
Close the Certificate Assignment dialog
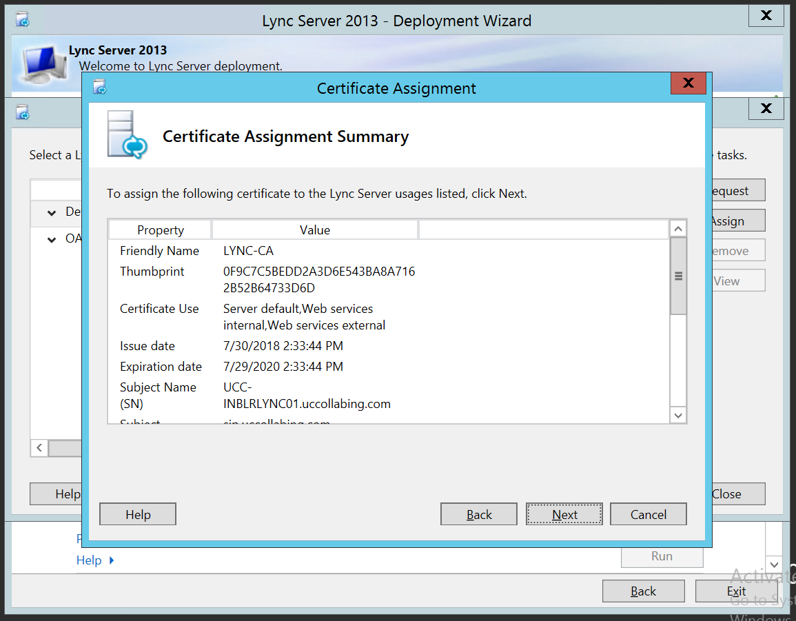pos(688,83)
